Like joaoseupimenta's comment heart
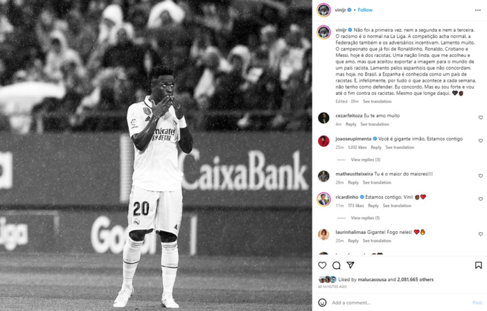Screen dimensions: 487x311 pyautogui.click(x=481, y=141)
